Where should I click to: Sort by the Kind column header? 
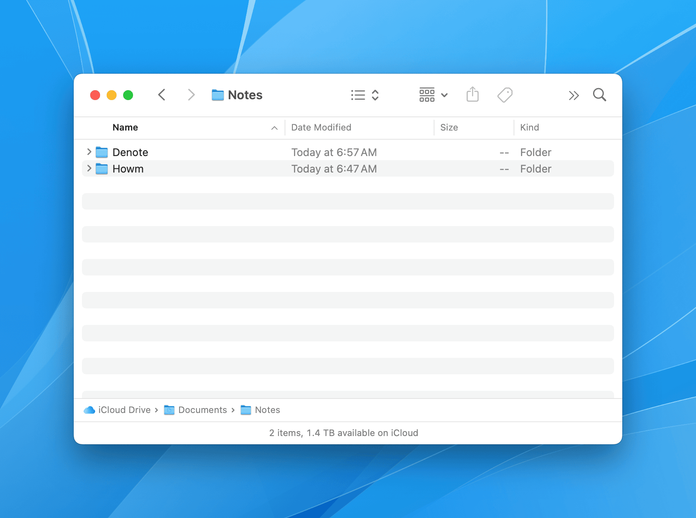point(529,128)
